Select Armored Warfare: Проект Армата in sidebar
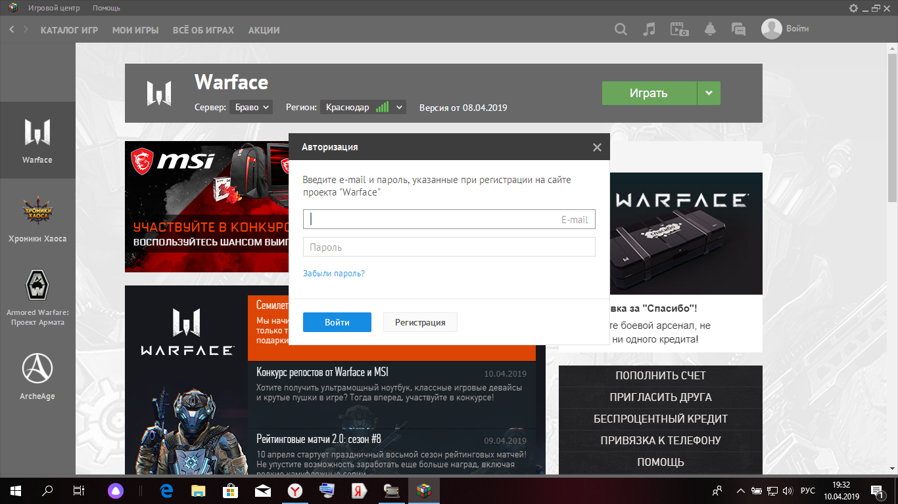 coord(37,298)
